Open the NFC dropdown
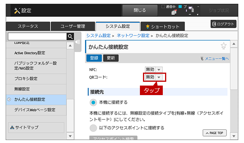 click(154, 70)
